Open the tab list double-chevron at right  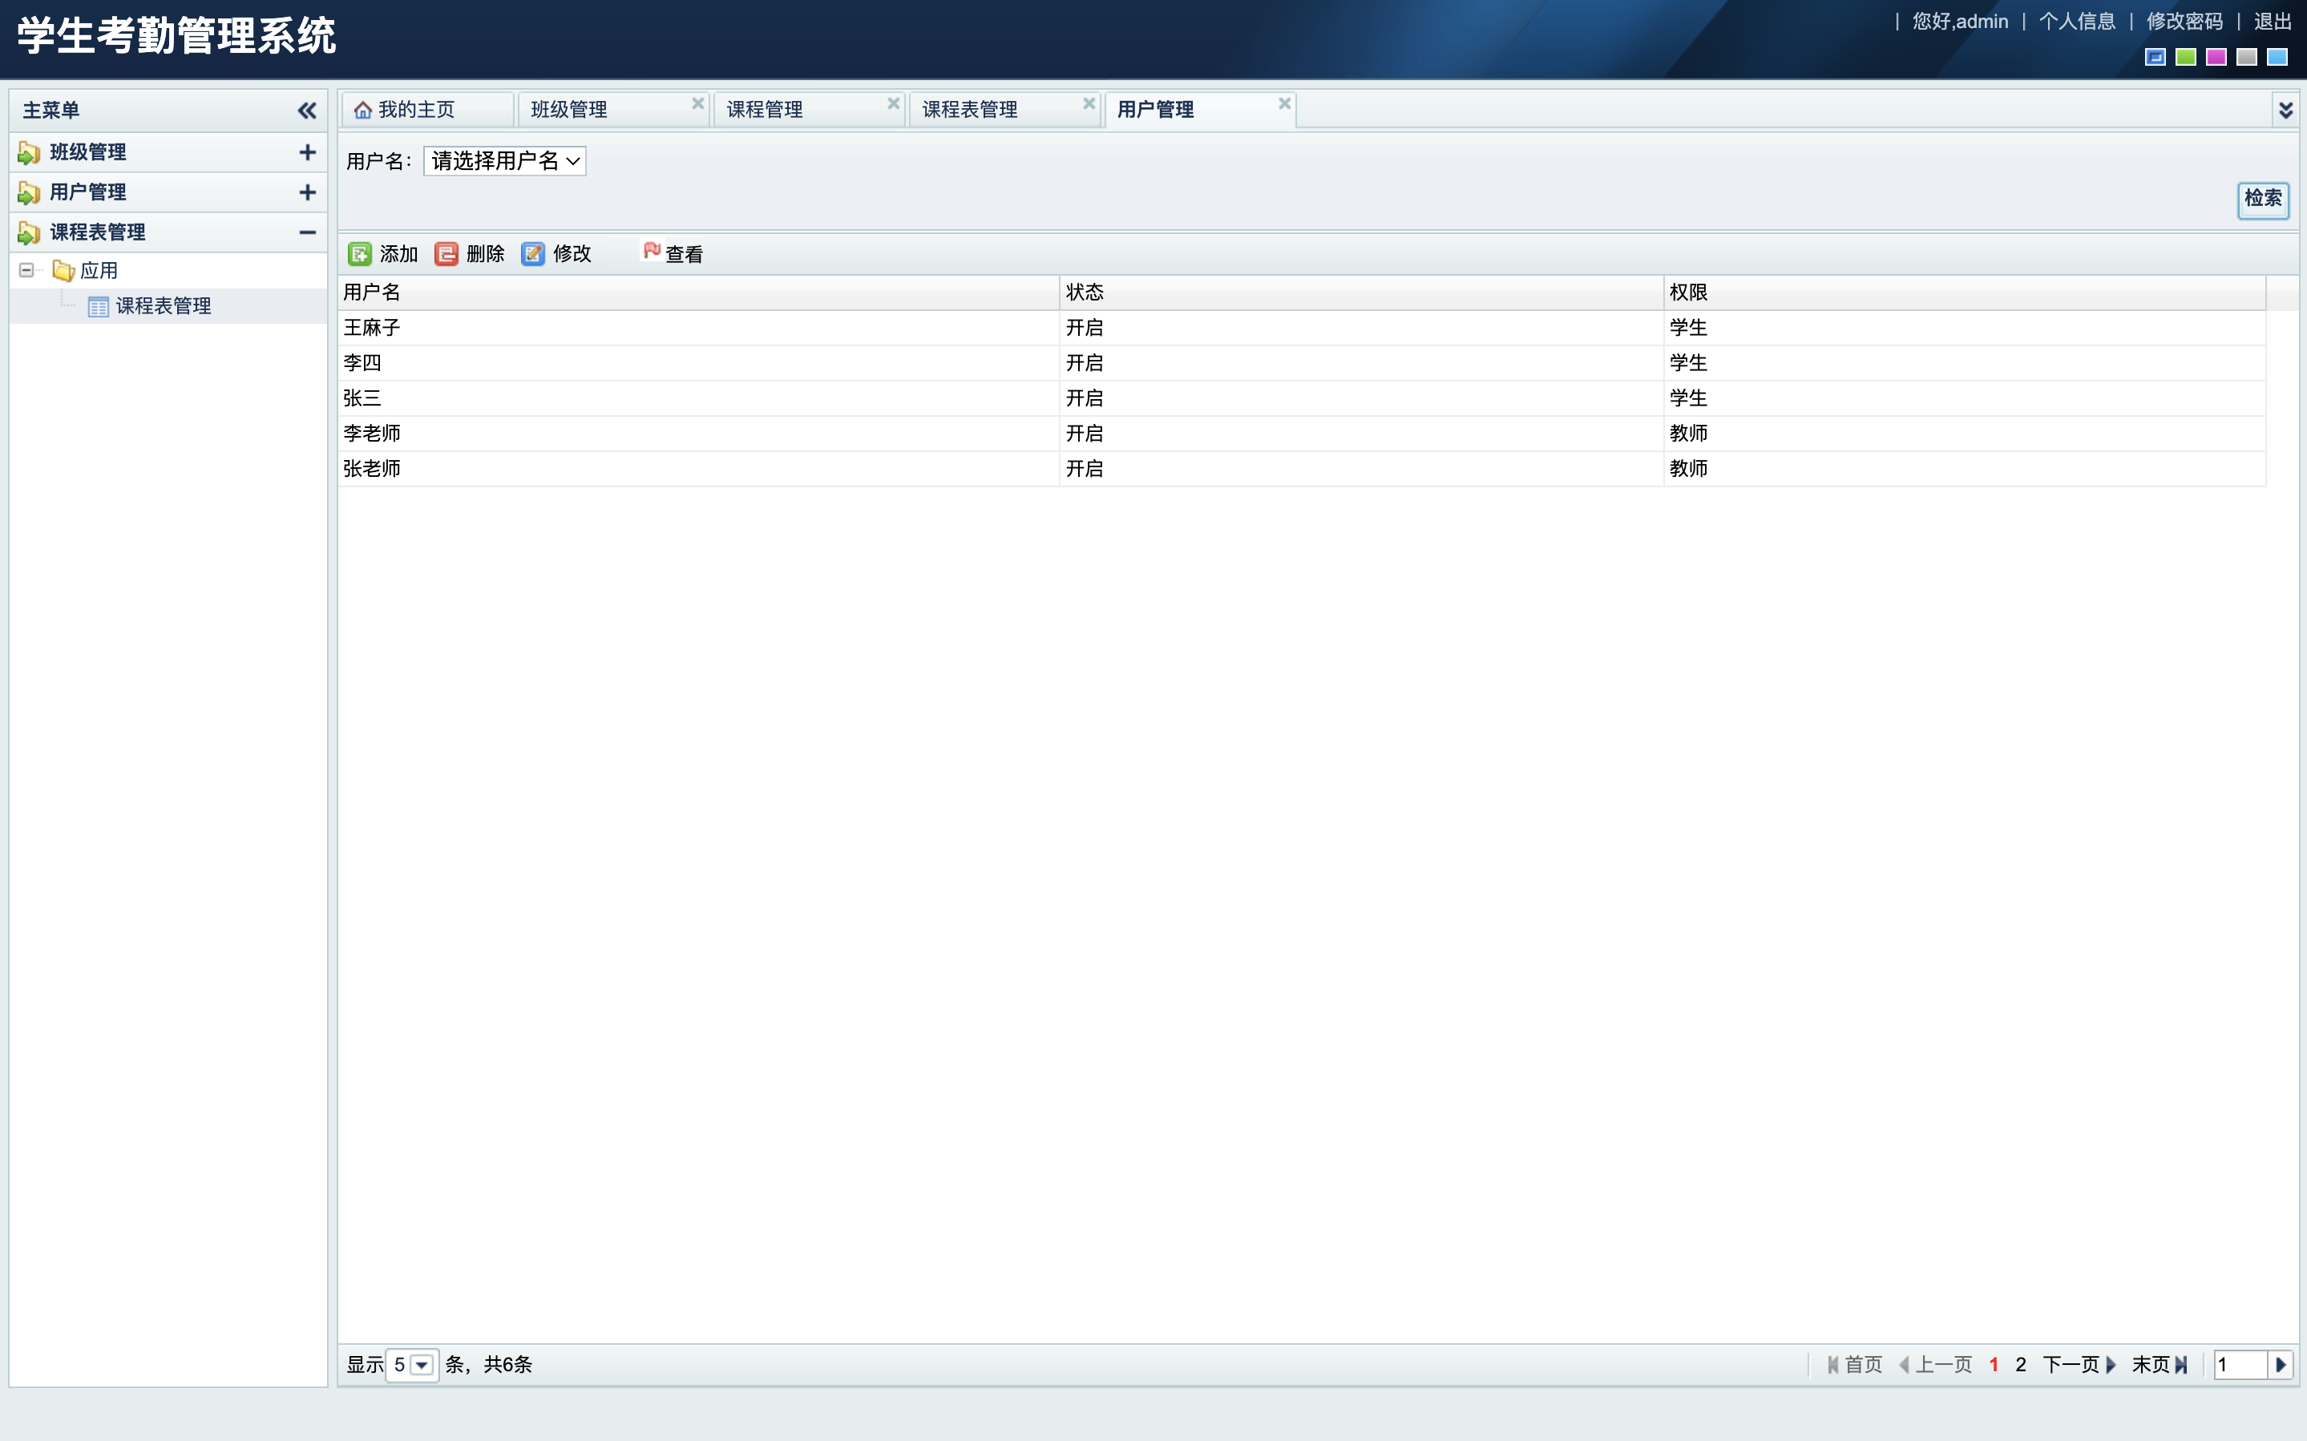tap(2285, 111)
